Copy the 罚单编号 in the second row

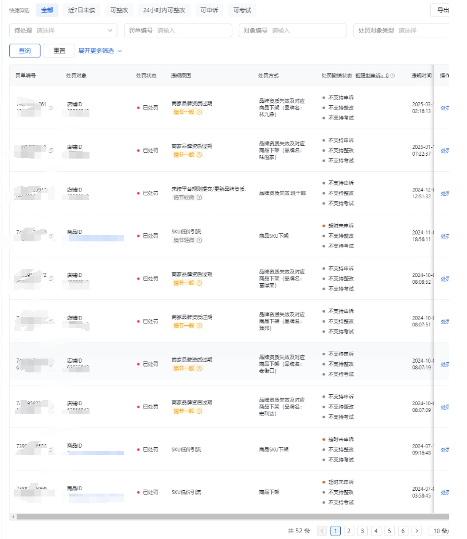[x=51, y=151]
